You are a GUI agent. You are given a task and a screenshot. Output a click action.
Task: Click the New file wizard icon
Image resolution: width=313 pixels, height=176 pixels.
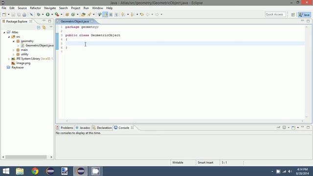[x=4, y=14]
